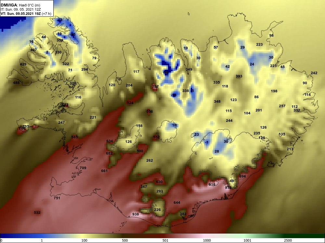Screen dimensions: 325x243
Task: Select the map value "393"
Action: pos(239,76)
